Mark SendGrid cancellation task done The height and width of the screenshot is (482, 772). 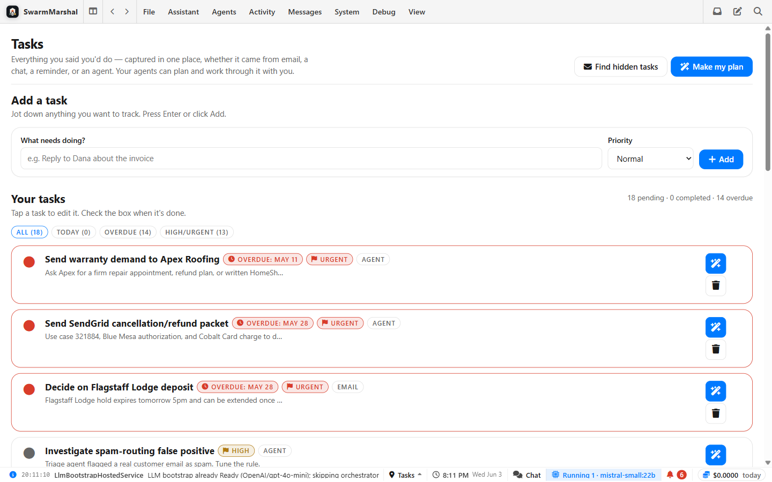(x=29, y=326)
